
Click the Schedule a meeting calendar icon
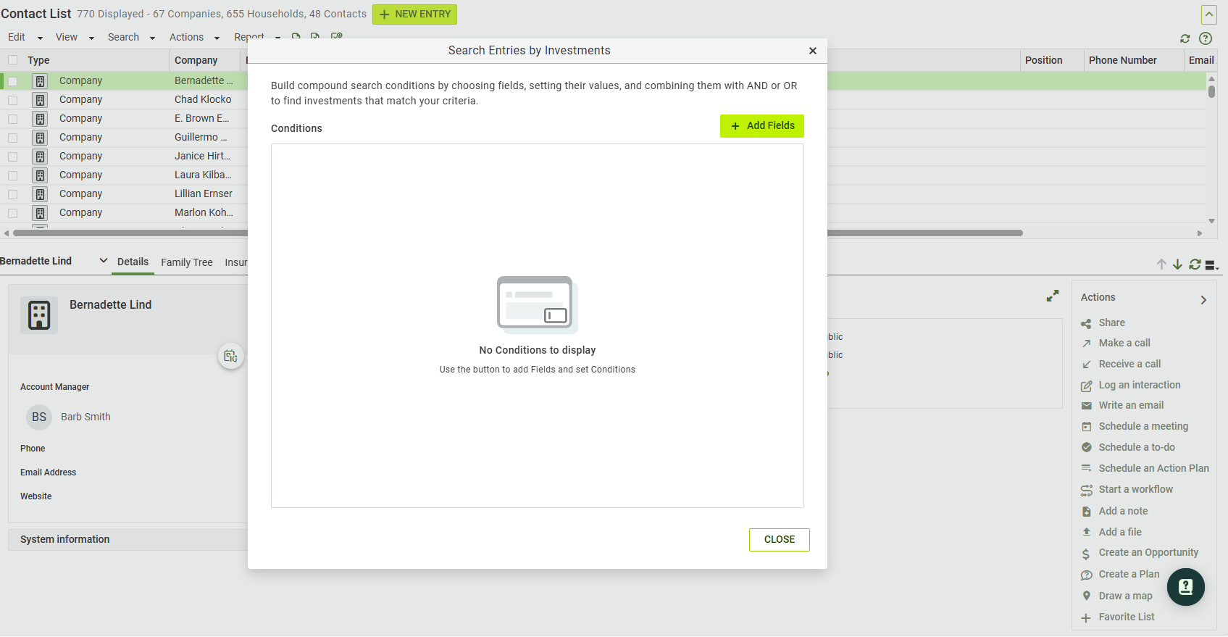[1086, 427]
